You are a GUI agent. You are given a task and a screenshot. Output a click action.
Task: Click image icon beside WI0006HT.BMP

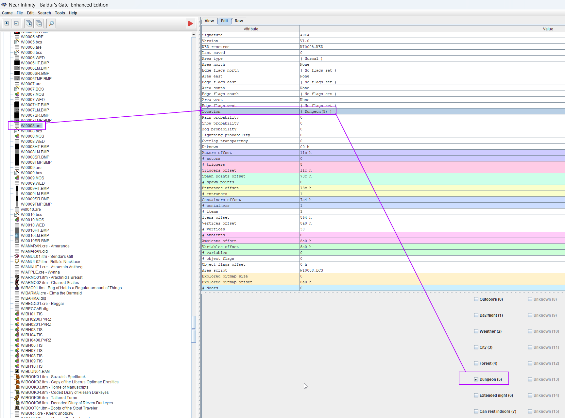[x=17, y=63]
